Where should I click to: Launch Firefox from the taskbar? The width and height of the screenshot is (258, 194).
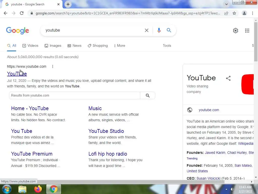(38, 189)
